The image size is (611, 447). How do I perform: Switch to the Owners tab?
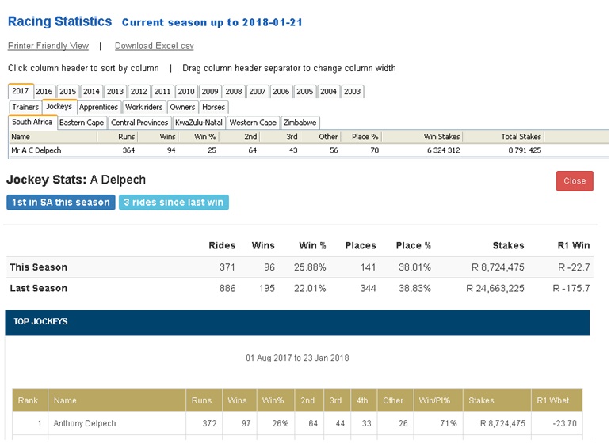[182, 107]
